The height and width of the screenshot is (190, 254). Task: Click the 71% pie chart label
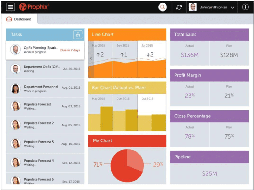98,165
